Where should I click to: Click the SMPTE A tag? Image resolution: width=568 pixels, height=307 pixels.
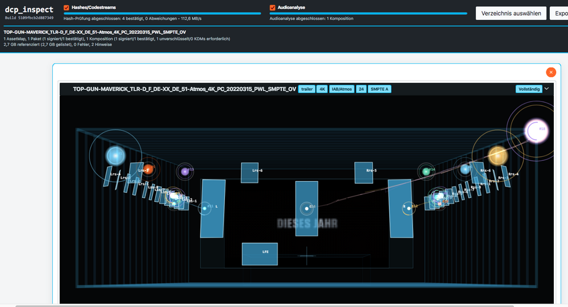[x=379, y=89]
